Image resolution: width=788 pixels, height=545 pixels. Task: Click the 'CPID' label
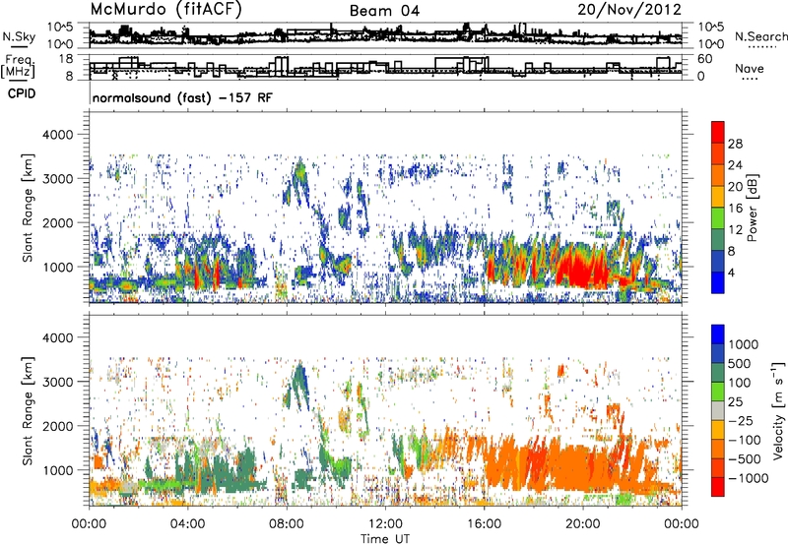(22, 93)
